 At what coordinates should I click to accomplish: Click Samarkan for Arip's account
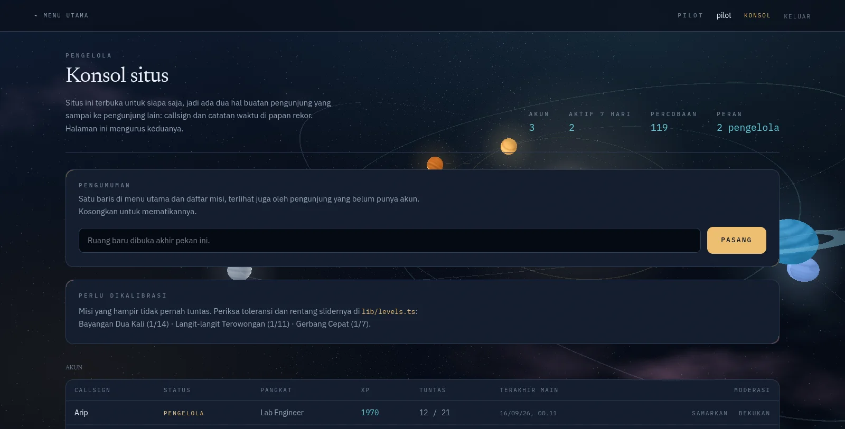710,413
